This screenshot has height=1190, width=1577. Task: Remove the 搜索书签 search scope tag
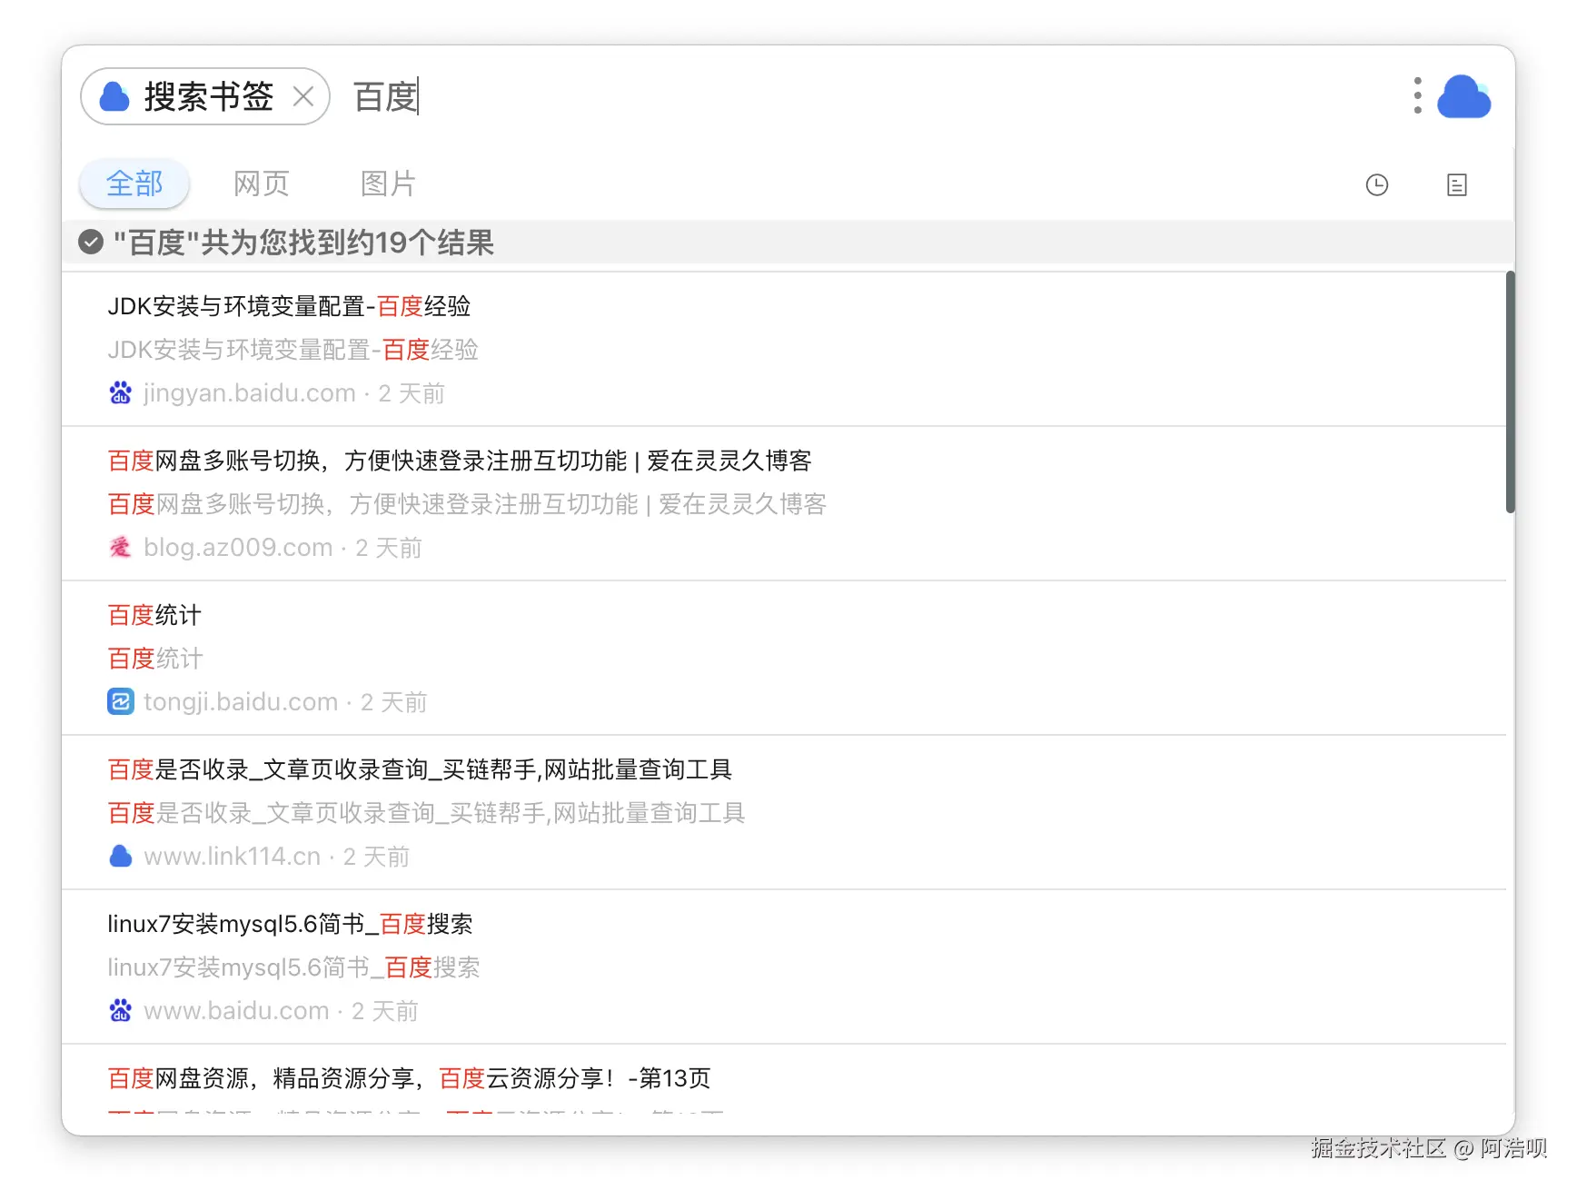(303, 96)
